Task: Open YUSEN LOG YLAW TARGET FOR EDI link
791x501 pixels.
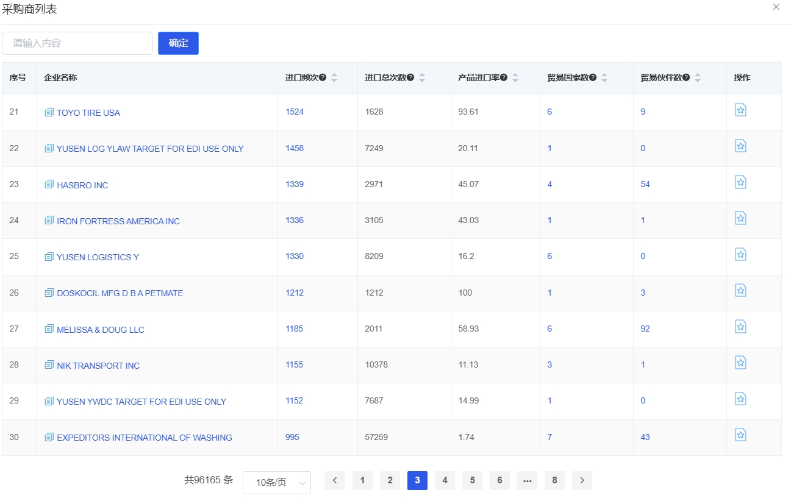Action: [150, 149]
